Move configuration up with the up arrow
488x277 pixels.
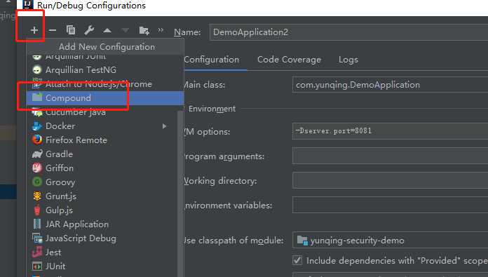[x=107, y=30]
